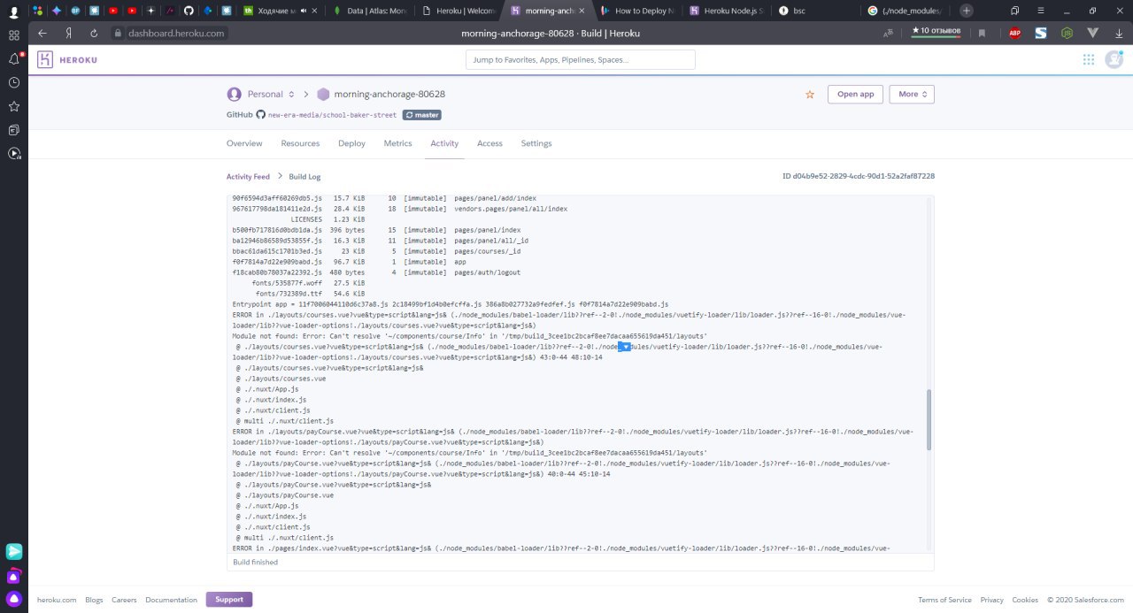1133x613 pixels.
Task: Open the page translate icon
Action: pos(888,33)
